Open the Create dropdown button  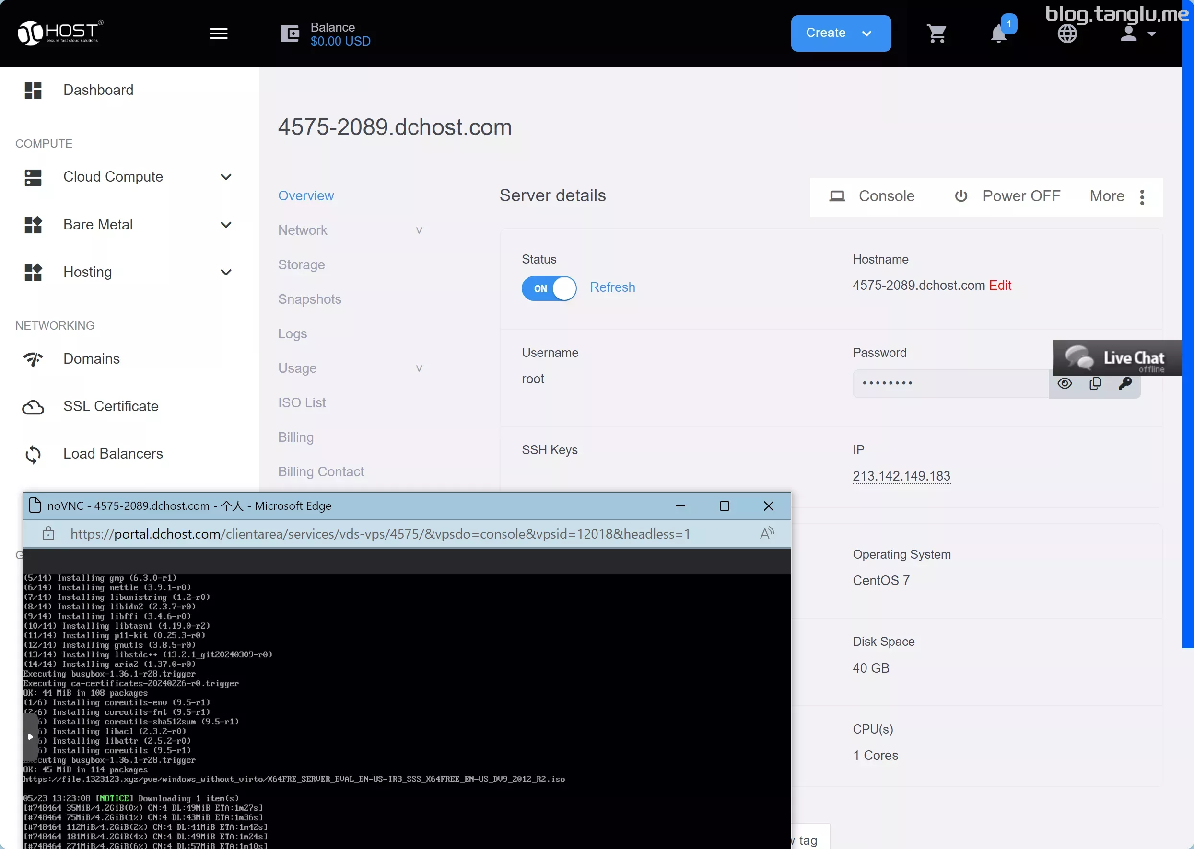tap(840, 34)
